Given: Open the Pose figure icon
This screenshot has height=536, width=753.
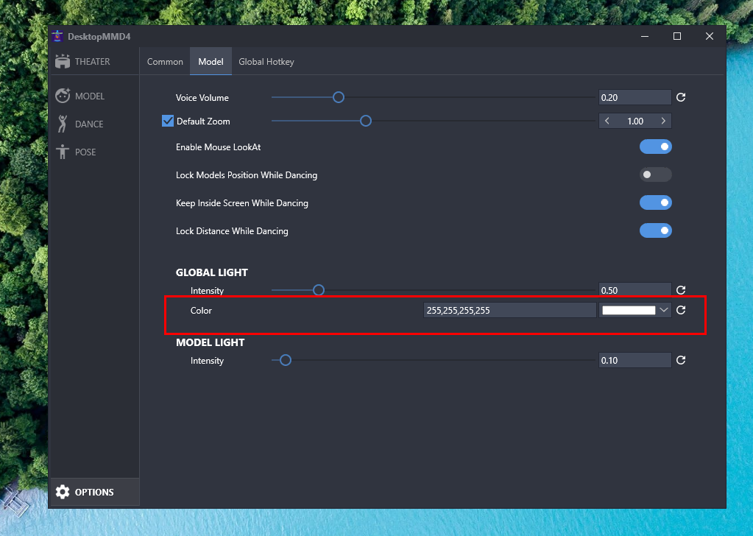Looking at the screenshot, I should coord(63,152).
